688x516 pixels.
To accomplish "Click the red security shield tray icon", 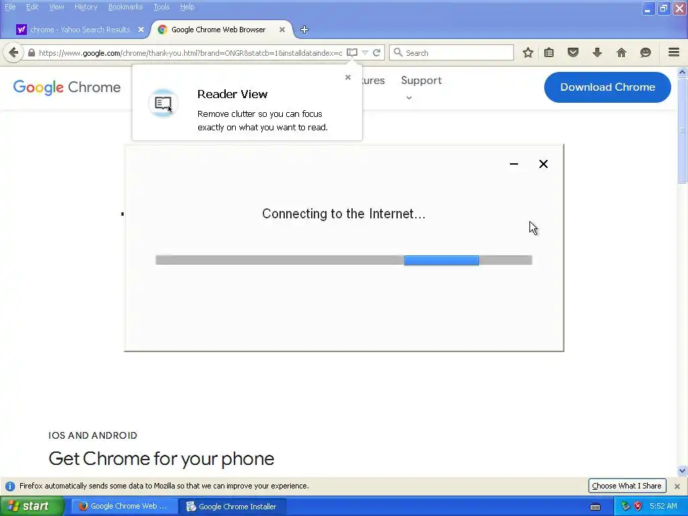I will click(638, 506).
